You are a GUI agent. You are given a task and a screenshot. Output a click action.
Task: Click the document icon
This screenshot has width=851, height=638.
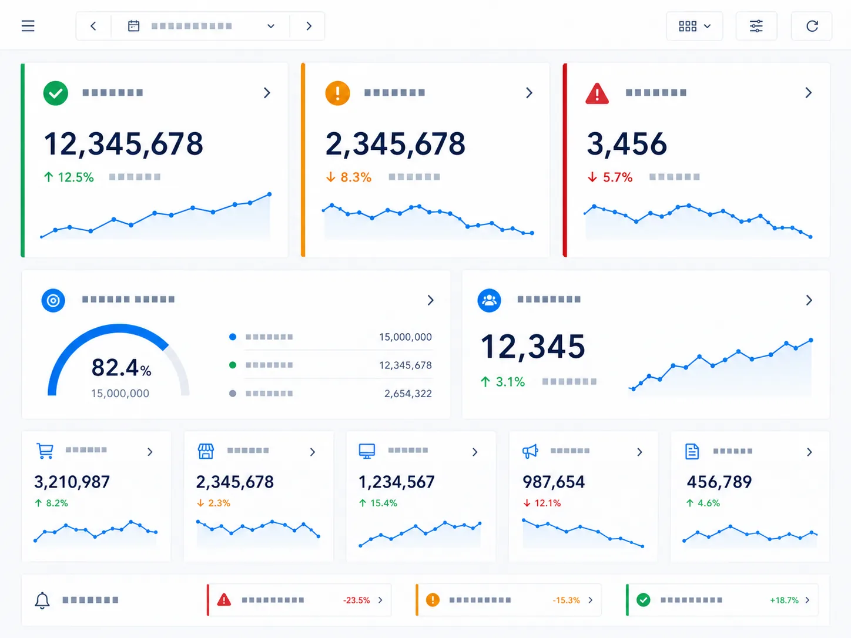coord(692,451)
